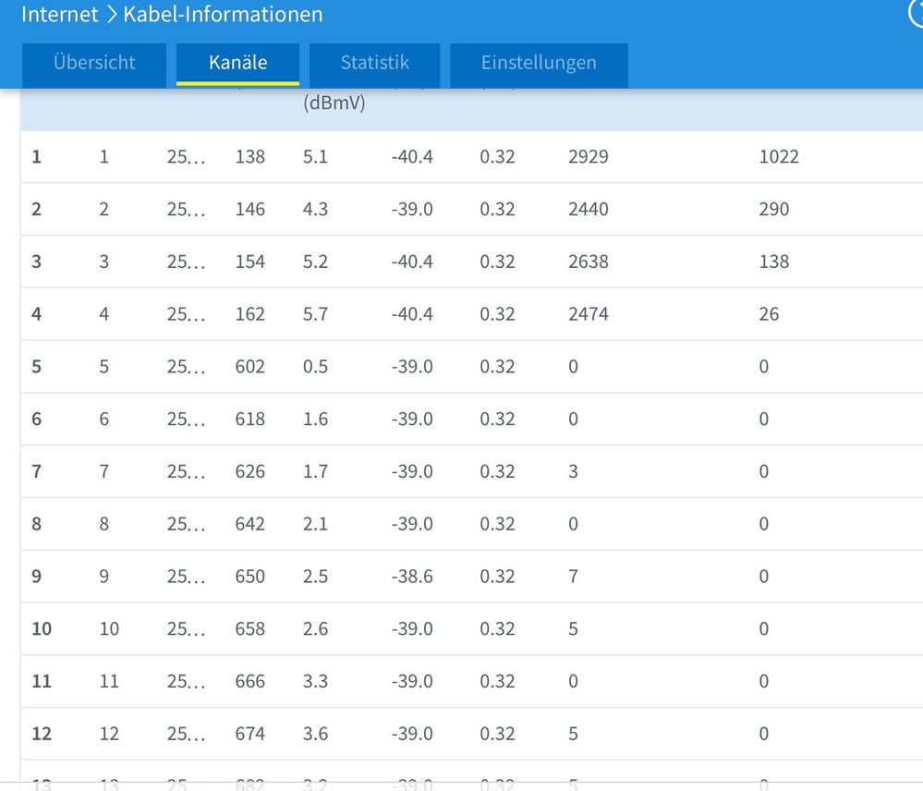Click corrected errors value 2929

[x=588, y=156]
